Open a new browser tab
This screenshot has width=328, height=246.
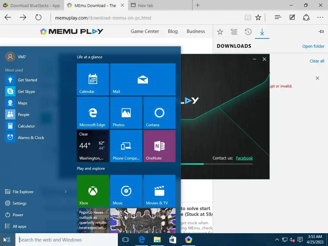click(197, 5)
